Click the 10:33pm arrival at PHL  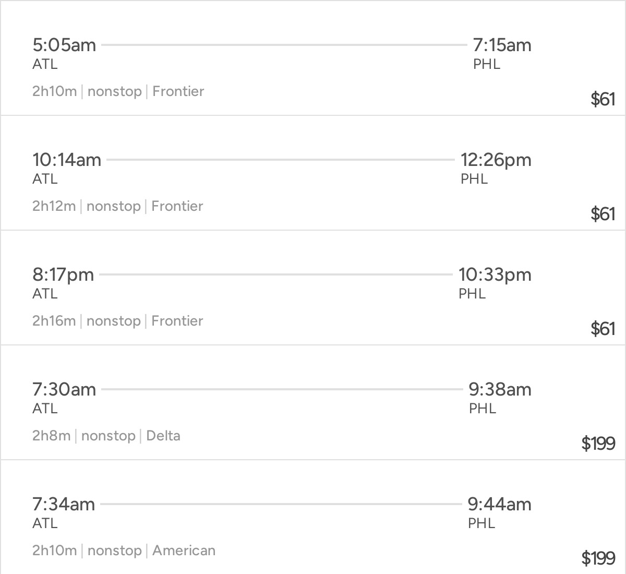point(495,274)
